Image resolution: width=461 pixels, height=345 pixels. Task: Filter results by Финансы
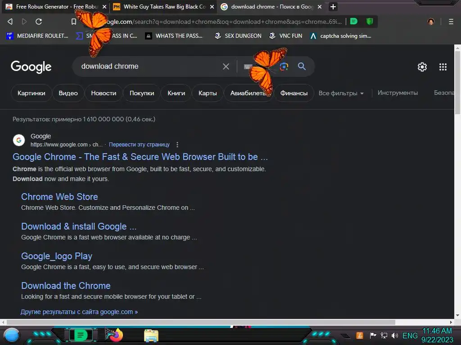coord(294,93)
